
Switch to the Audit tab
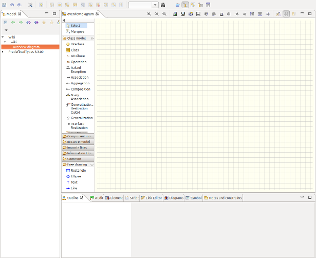tap(96, 197)
